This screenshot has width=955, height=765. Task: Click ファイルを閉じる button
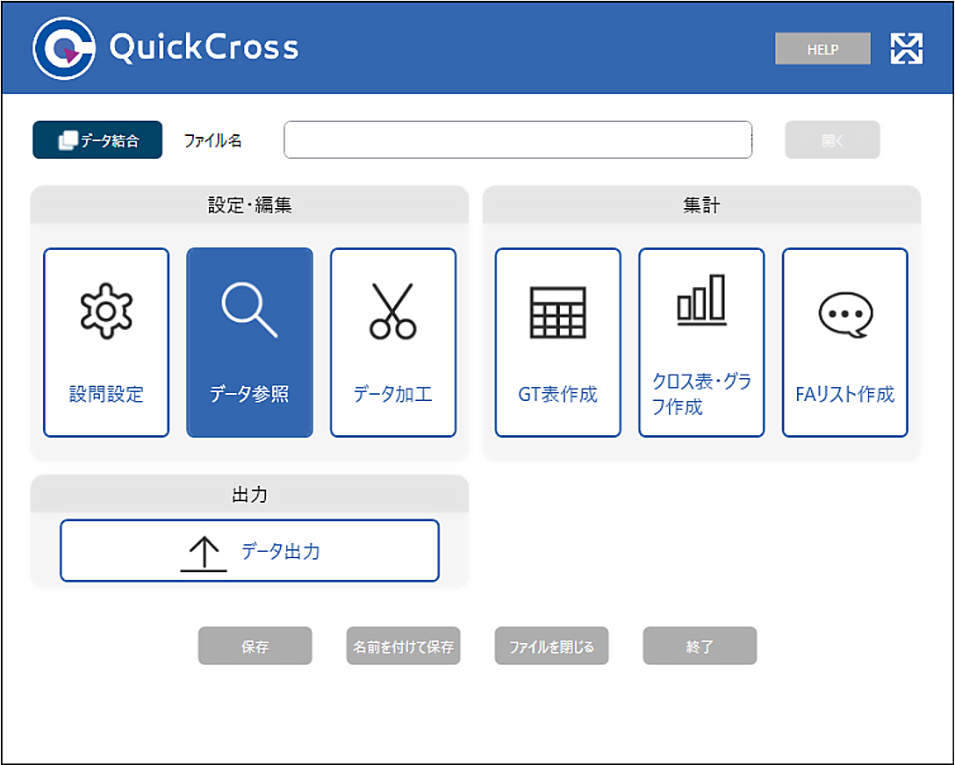pos(552,646)
